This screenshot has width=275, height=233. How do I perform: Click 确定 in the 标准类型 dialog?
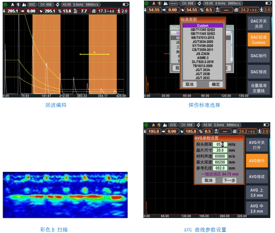pos(216,84)
